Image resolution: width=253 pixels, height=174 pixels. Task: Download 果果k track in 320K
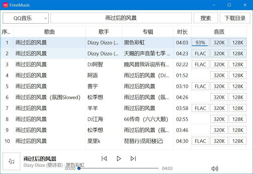[219, 141]
